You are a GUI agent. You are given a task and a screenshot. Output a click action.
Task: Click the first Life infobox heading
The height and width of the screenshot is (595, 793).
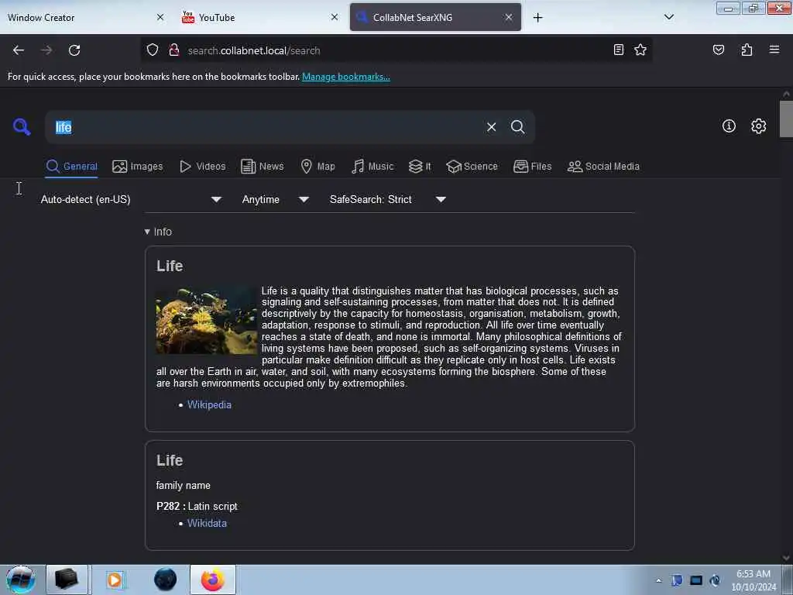170,267
